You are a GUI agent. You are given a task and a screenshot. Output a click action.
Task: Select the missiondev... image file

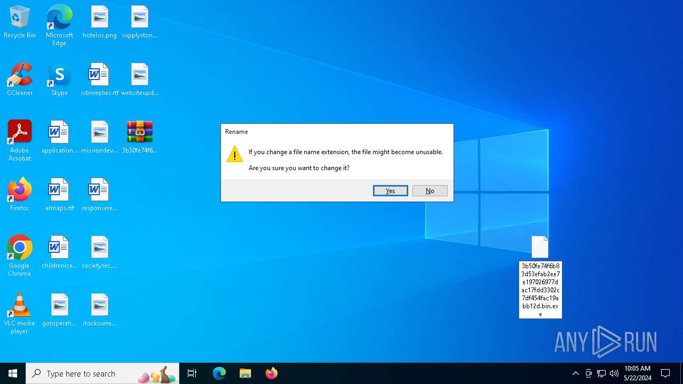pyautogui.click(x=100, y=138)
